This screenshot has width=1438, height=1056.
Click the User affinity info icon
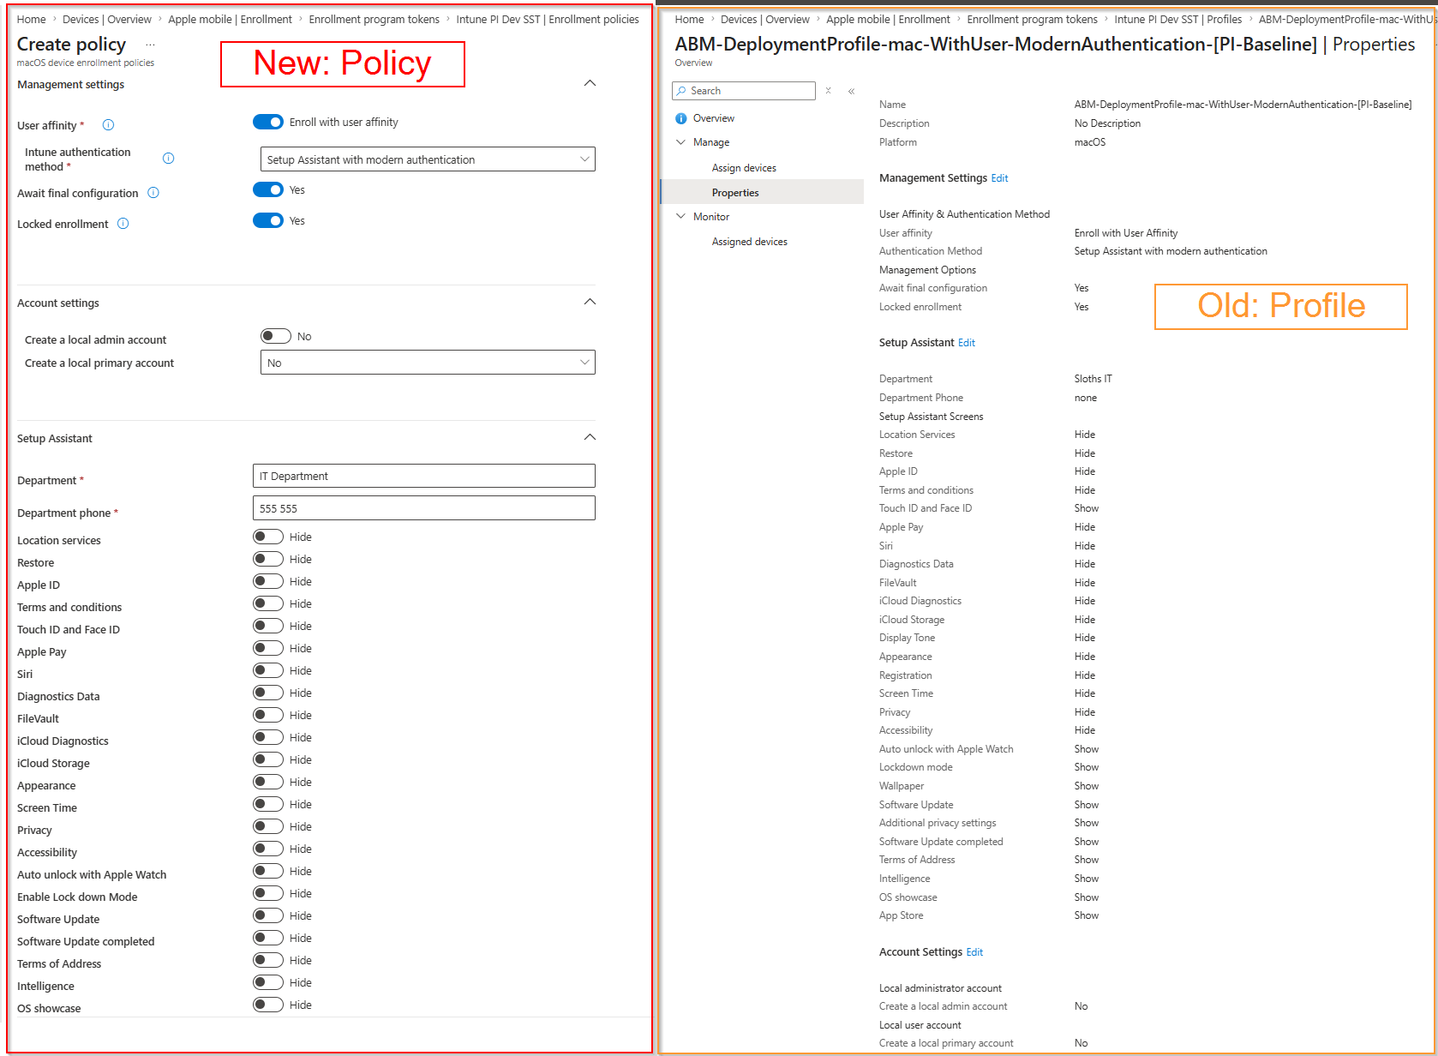(x=109, y=125)
